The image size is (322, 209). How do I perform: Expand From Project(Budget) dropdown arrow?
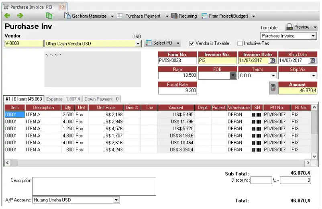(254, 16)
